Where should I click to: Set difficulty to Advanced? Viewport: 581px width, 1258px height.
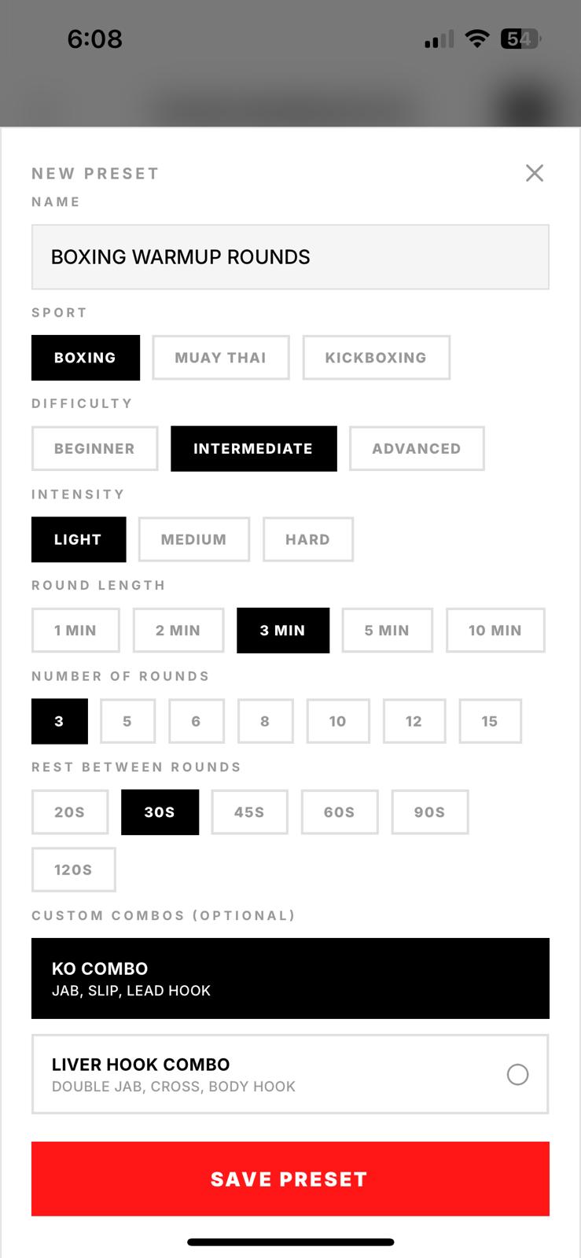pos(416,449)
